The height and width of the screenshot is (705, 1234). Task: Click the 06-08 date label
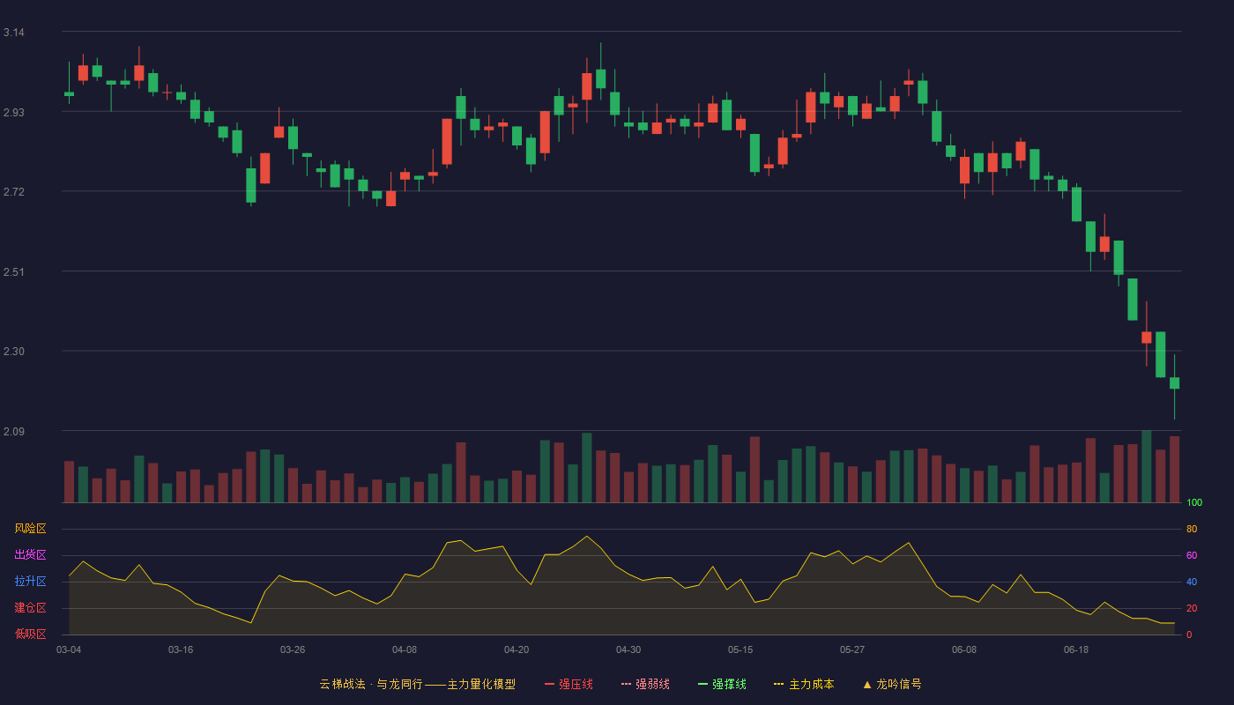pyautogui.click(x=964, y=649)
